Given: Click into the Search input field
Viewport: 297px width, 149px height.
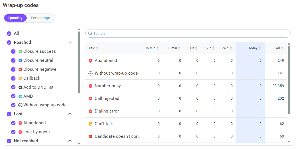Looking at the screenshot, I should point(188,33).
